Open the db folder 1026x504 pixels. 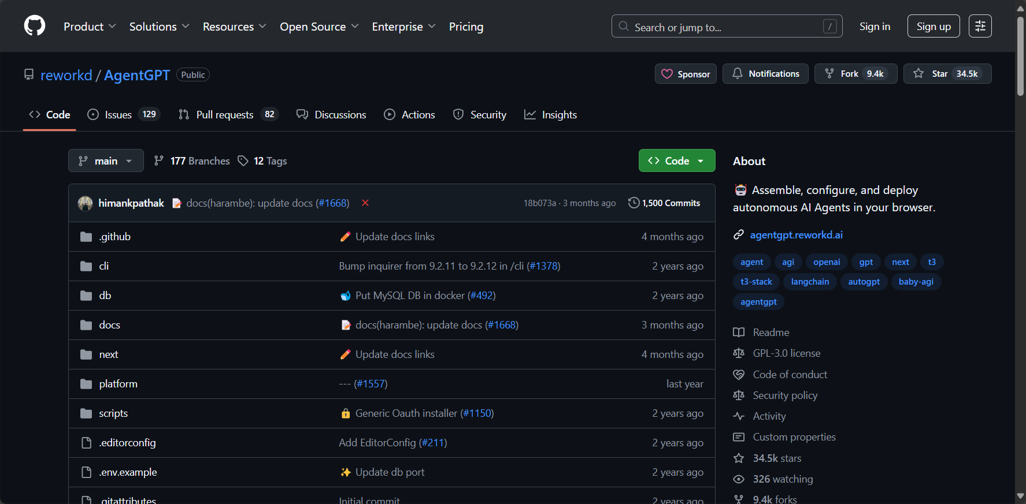(x=105, y=296)
